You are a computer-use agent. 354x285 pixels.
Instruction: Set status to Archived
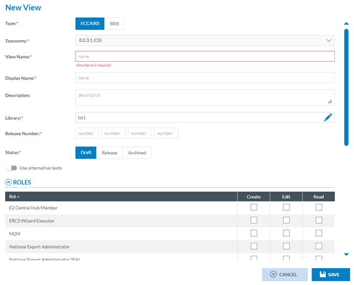(137, 153)
